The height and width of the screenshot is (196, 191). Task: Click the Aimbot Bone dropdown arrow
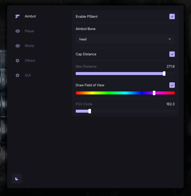pos(170,39)
